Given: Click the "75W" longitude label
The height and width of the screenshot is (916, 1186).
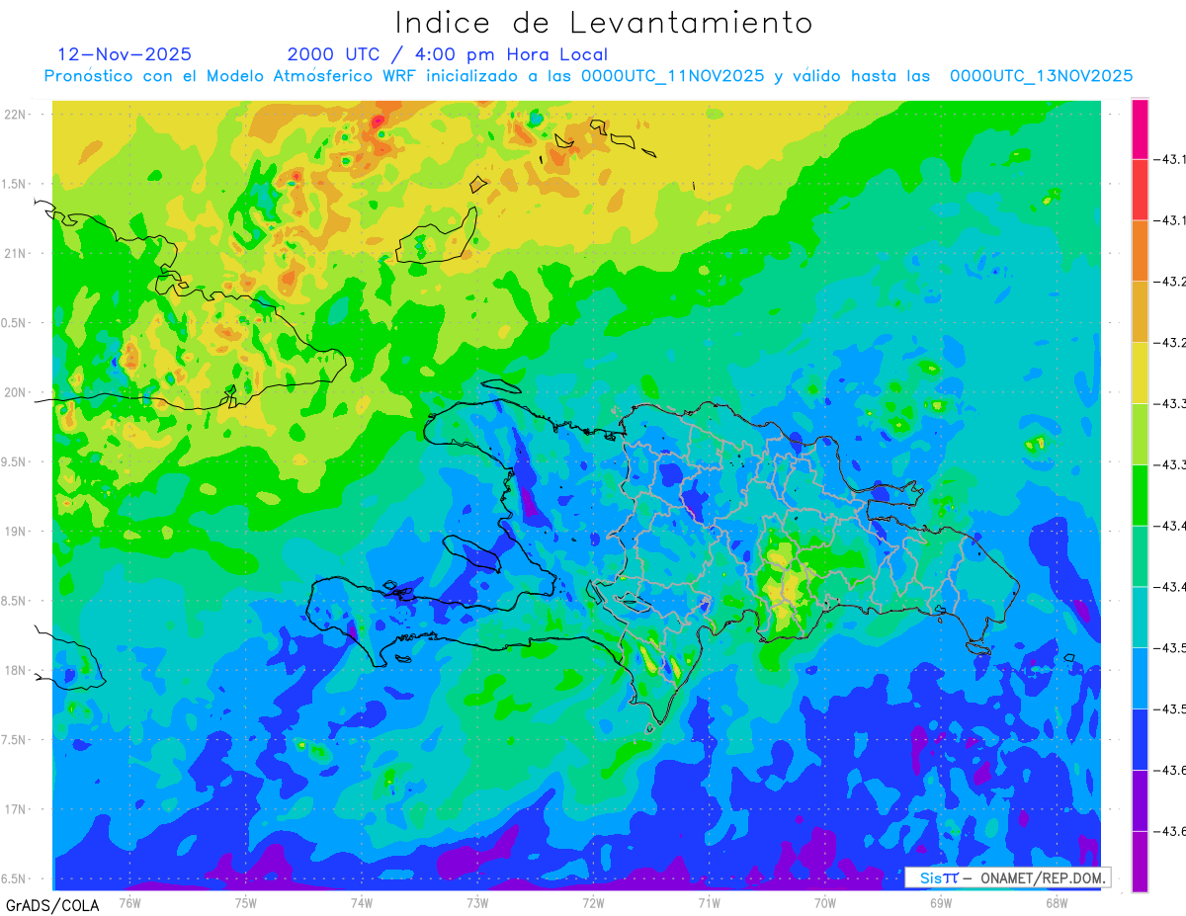Looking at the screenshot, I should click(246, 902).
